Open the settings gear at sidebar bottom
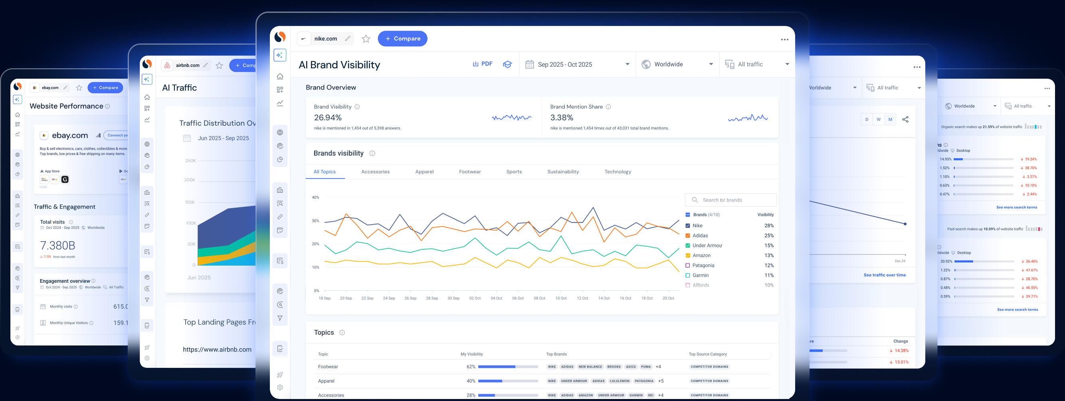This screenshot has width=1065, height=401. coord(280,388)
